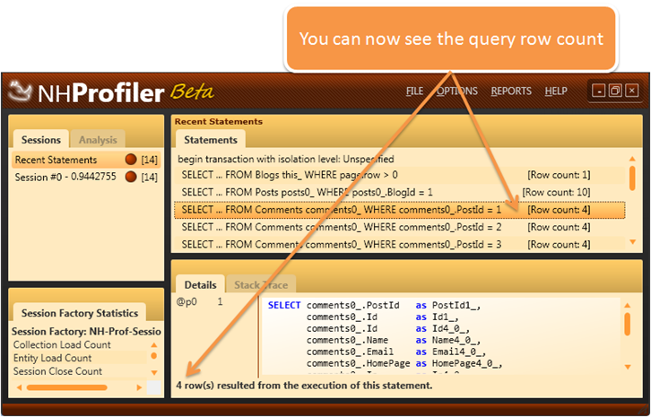Open the REPORTS menu

(511, 91)
